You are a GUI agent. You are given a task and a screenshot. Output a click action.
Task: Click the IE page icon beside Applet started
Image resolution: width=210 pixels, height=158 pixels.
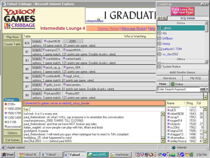(4, 147)
